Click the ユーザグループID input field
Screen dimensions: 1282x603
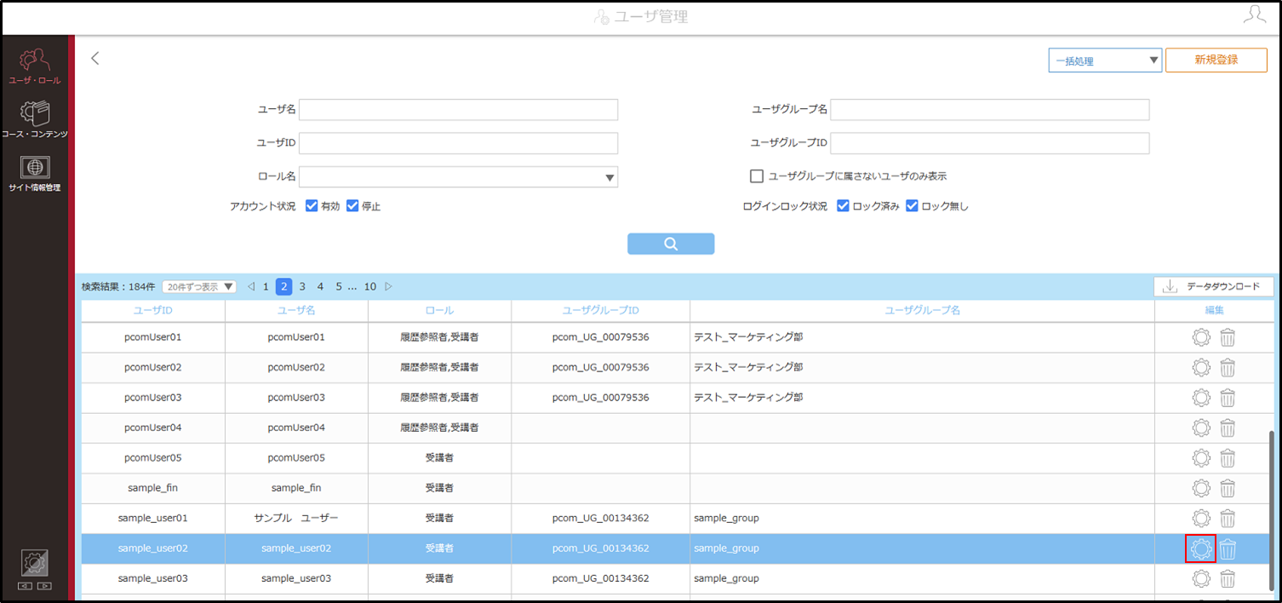990,143
